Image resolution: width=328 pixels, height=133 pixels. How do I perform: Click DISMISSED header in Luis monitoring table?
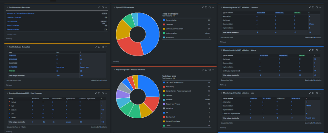(x=254, y=98)
